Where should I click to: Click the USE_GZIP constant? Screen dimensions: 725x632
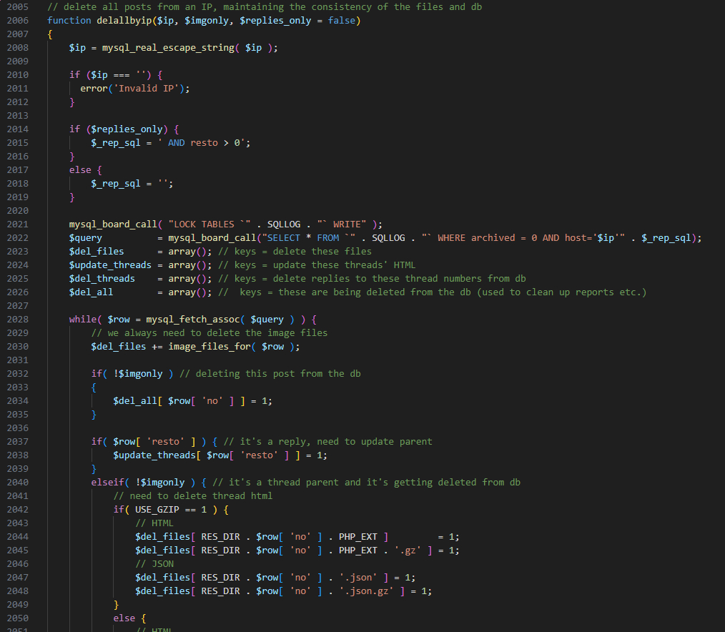pyautogui.click(x=157, y=510)
